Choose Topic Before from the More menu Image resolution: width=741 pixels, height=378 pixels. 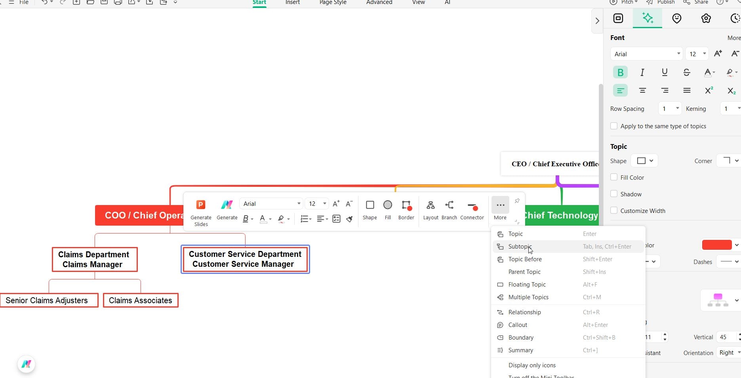click(x=568, y=259)
